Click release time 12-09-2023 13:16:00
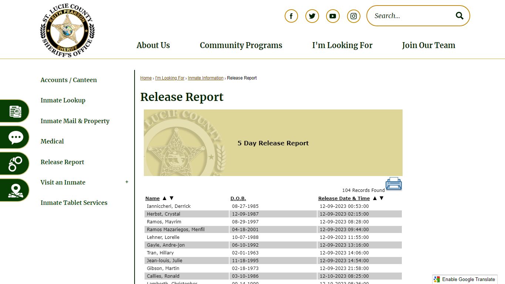The image size is (505, 284). tap(344, 245)
